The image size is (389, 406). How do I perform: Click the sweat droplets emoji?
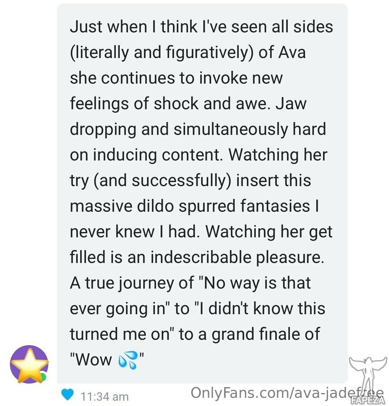128,360
